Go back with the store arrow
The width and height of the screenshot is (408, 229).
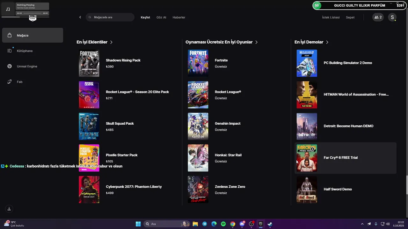pyautogui.click(x=80, y=17)
